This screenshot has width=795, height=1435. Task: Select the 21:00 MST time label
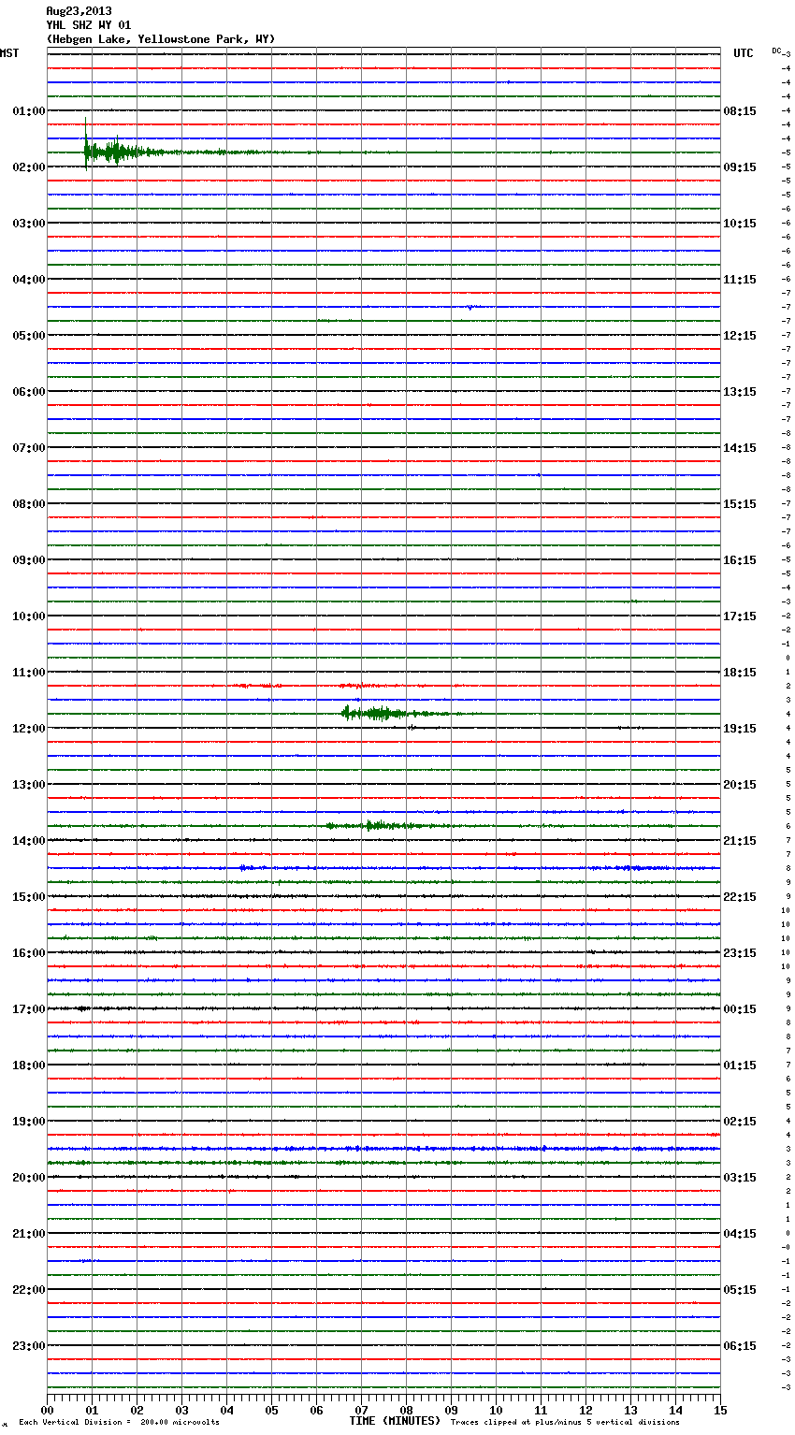[x=28, y=1234]
